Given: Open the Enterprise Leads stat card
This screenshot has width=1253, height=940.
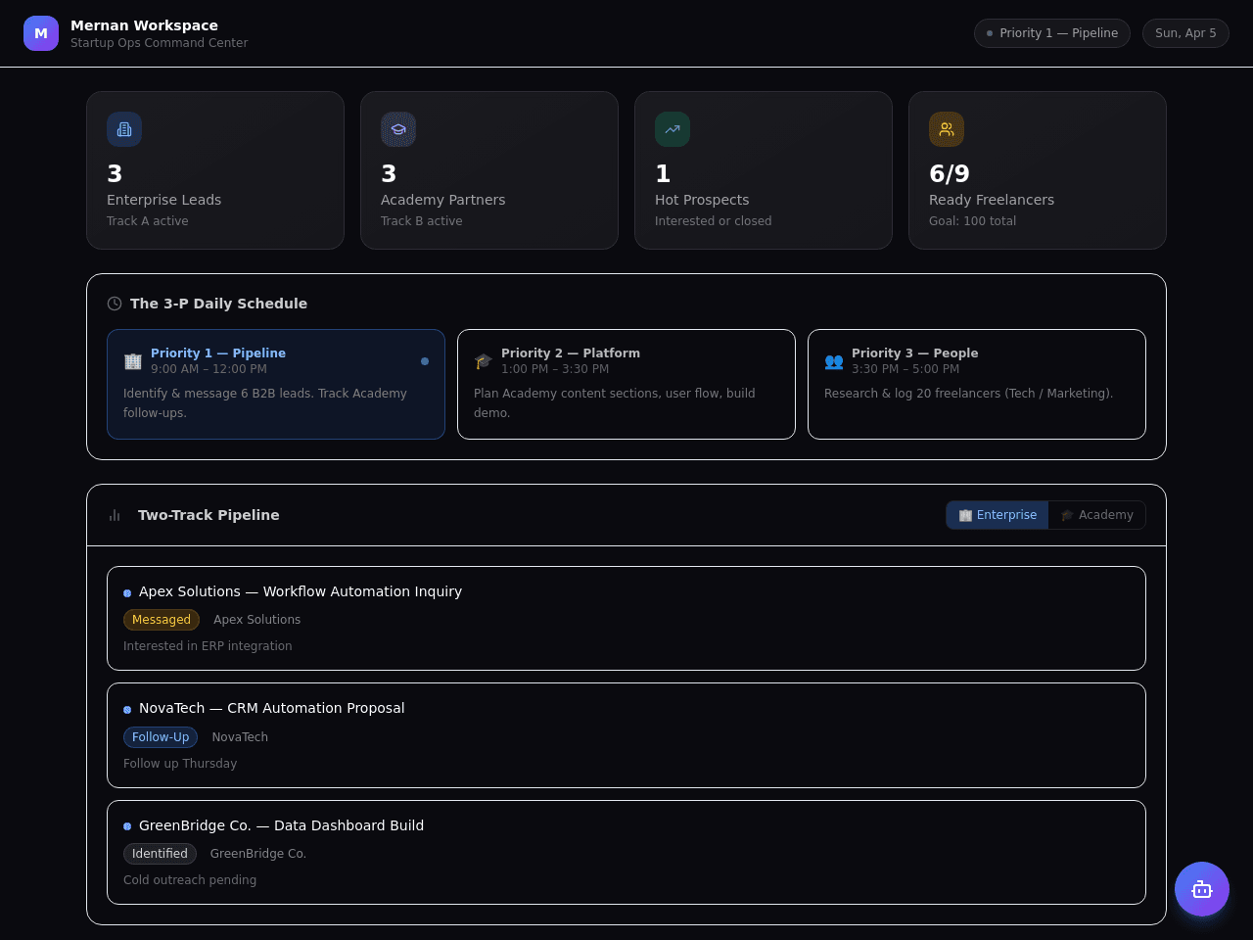Looking at the screenshot, I should pyautogui.click(x=215, y=170).
